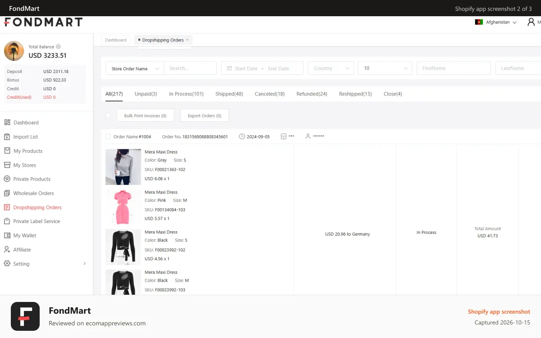Switch to the Refunded(24) tab
The width and height of the screenshot is (541, 338).
pos(312,94)
